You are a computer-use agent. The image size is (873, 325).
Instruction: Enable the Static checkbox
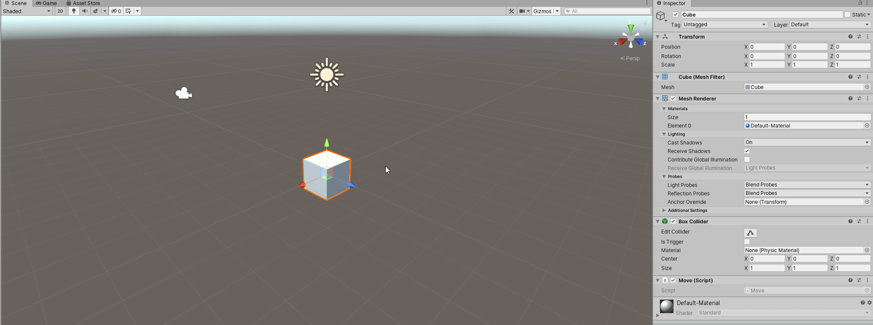click(848, 14)
